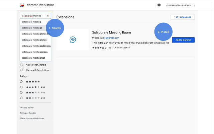
Task: Select the three stars & up filter
Action: click(21, 92)
